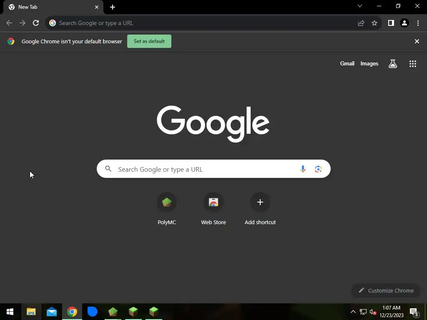Click Customize Chrome button
Screen dimensions: 427x320
point(386,290)
